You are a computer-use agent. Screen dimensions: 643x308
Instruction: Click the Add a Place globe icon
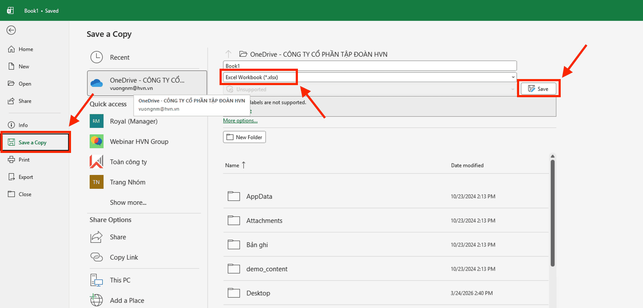[x=97, y=300]
